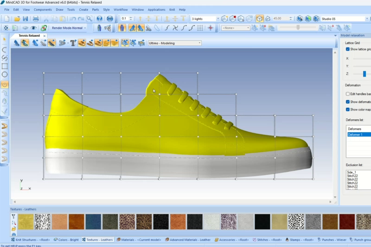Click the text T tool icon in the view toolbar
The width and height of the screenshot is (371, 247).
click(73, 43)
